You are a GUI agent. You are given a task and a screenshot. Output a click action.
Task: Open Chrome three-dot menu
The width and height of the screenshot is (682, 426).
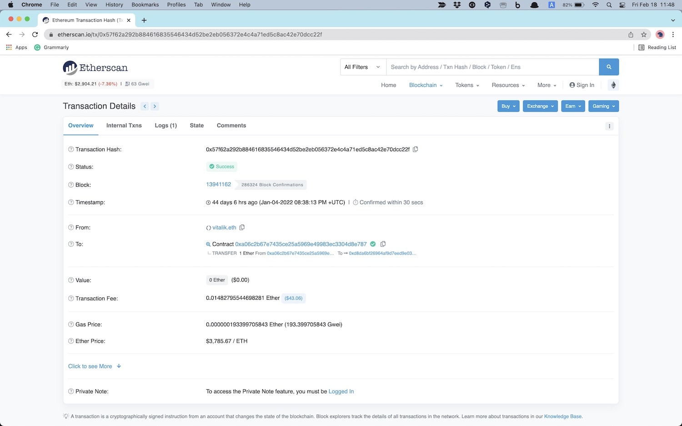click(x=673, y=35)
